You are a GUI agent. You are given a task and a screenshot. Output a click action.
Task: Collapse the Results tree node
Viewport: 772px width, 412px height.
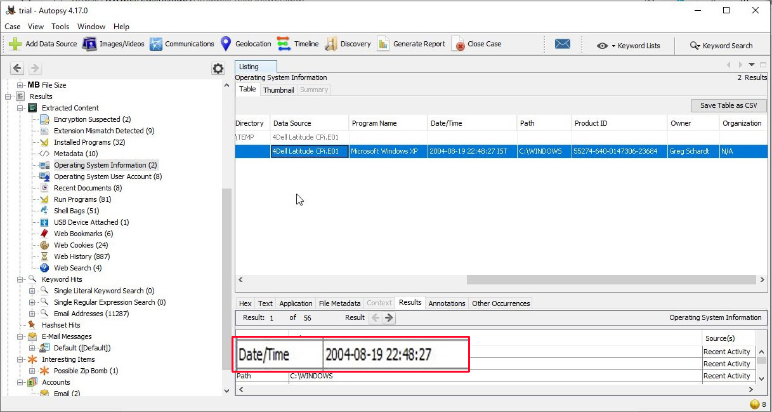[9, 96]
